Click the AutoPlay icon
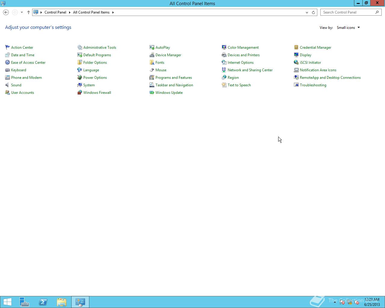 pos(152,47)
